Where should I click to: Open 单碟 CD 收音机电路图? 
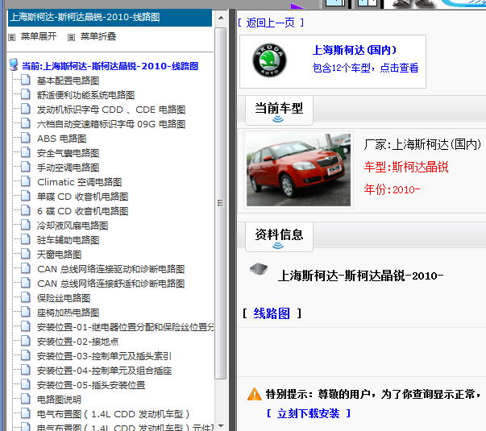pyautogui.click(x=83, y=197)
